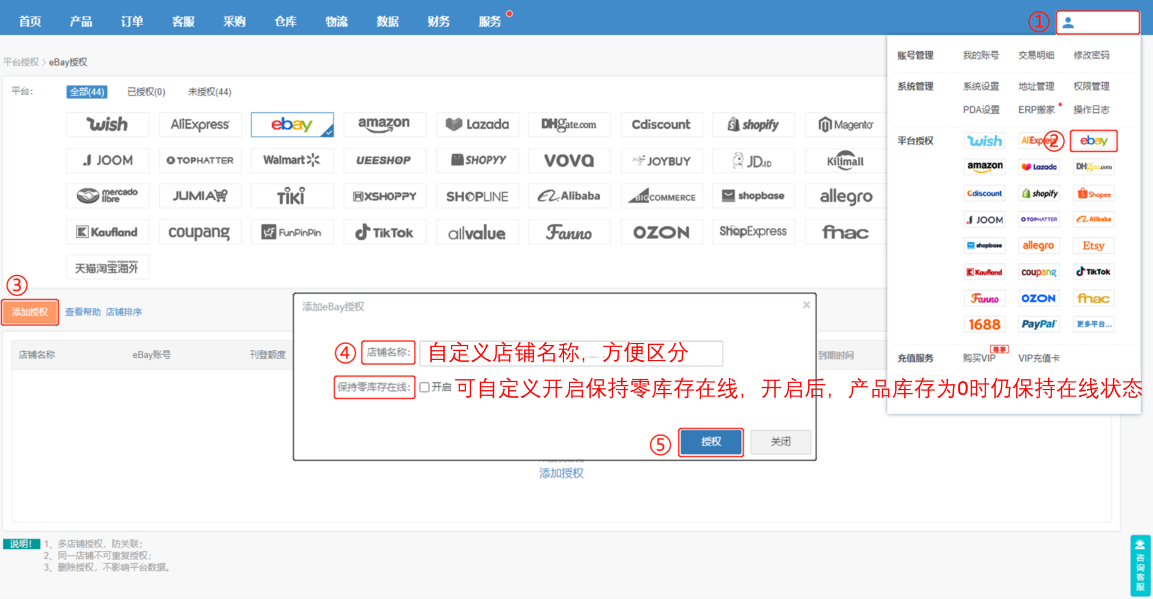Screen dimensions: 1153x599
Task: Switch to the 未授权(44) tab
Action: 208,92
